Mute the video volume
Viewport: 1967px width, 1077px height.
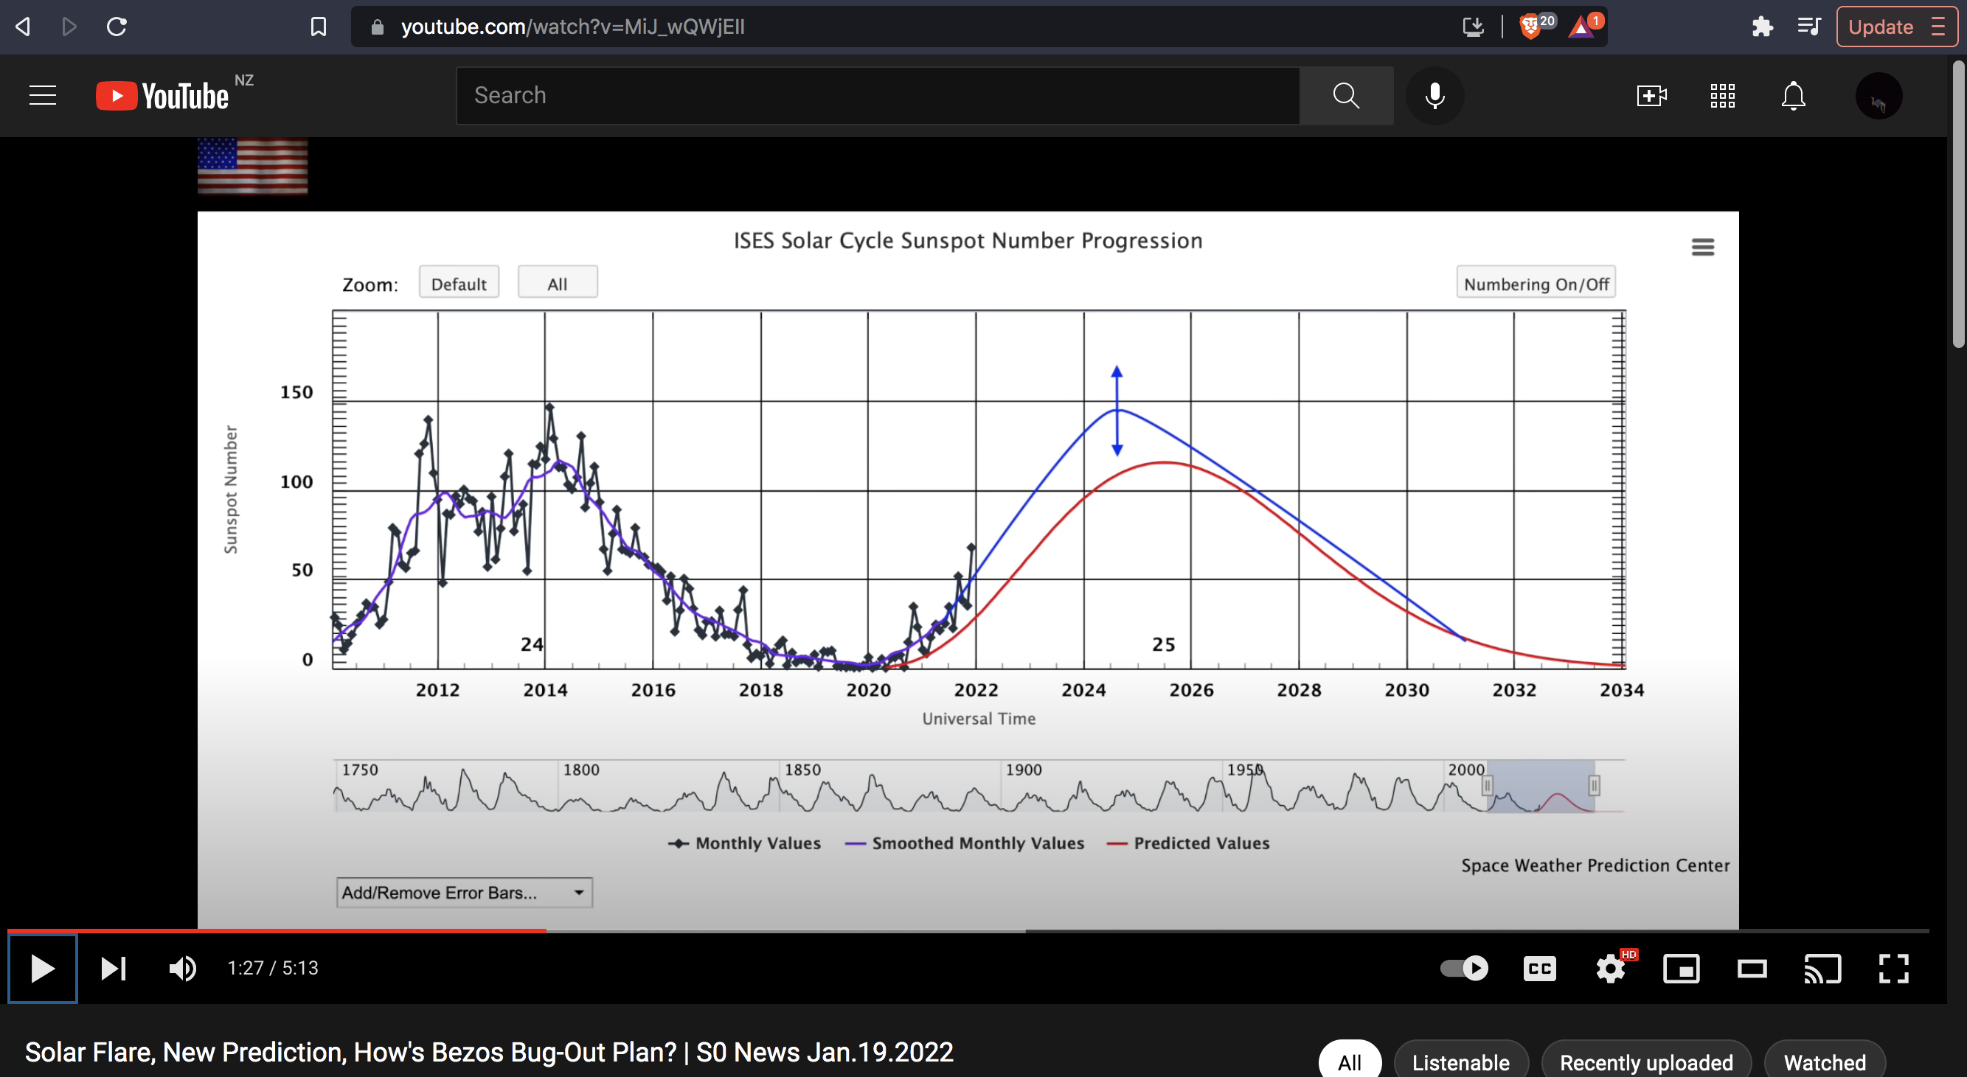tap(181, 969)
